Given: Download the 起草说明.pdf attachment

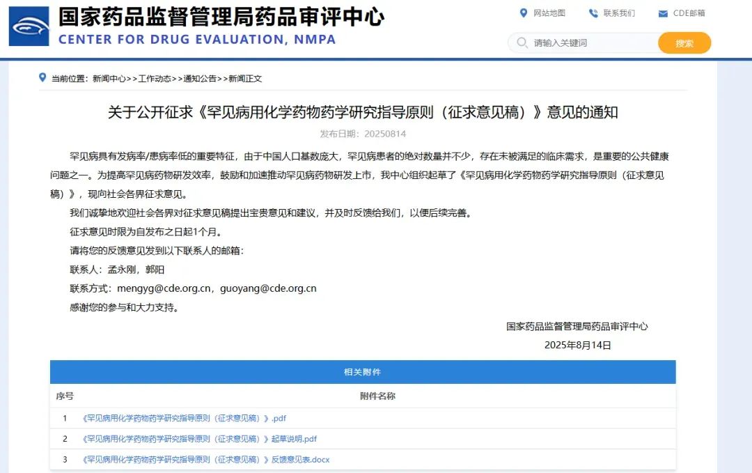Looking at the screenshot, I should (x=200, y=439).
